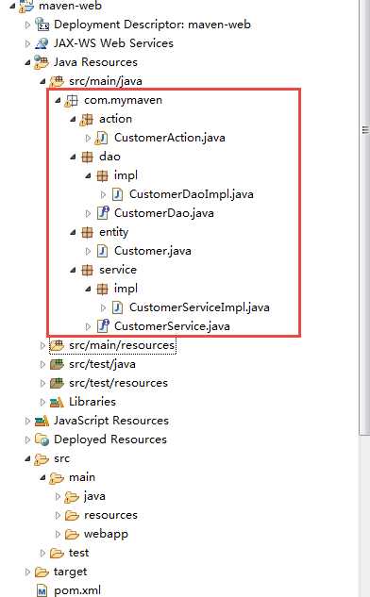Select the pom.xml file label
Screen dimensions: 370x597
click(77, 590)
